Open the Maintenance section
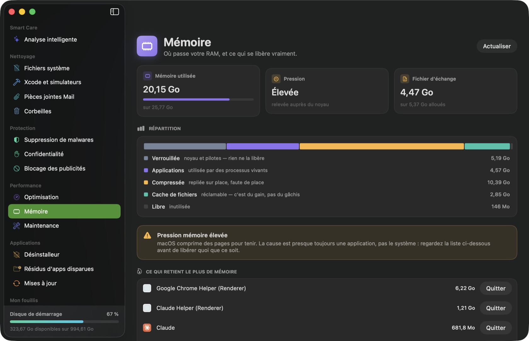 coord(64,226)
